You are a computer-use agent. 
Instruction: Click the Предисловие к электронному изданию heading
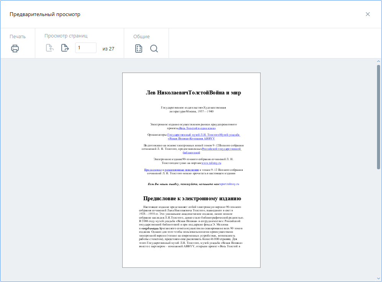(x=192, y=198)
